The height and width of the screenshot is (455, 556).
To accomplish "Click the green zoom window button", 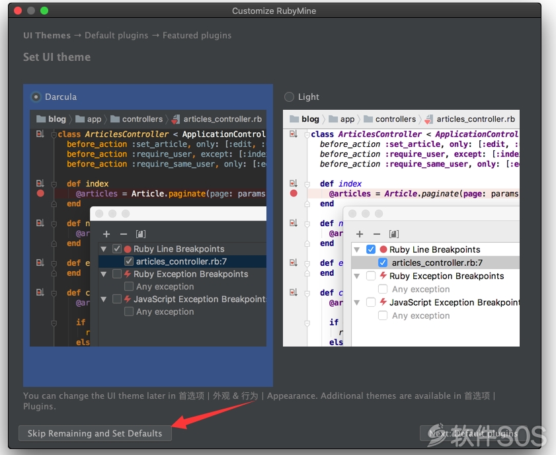I will [x=44, y=11].
